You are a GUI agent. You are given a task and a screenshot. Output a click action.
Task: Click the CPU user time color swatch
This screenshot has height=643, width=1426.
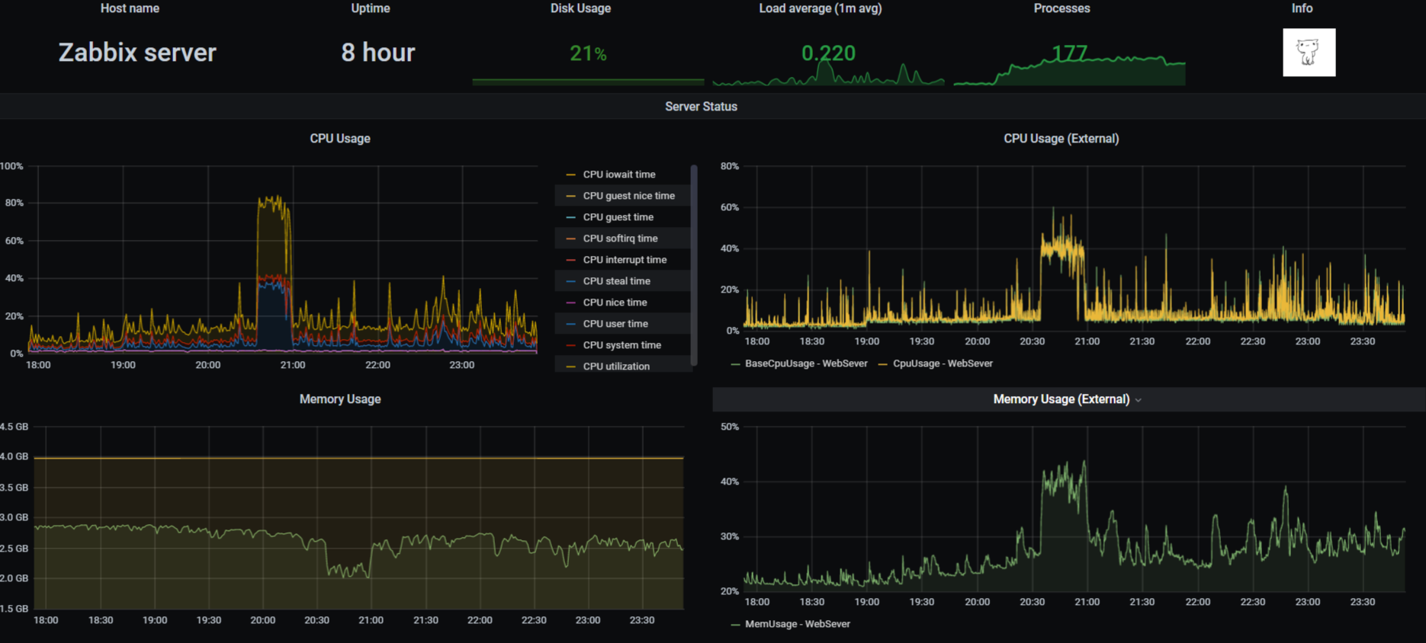(x=570, y=324)
